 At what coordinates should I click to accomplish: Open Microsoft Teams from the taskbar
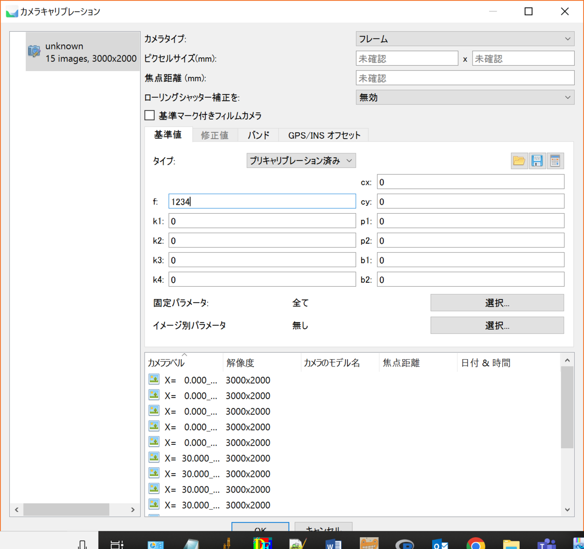pyautogui.click(x=547, y=544)
